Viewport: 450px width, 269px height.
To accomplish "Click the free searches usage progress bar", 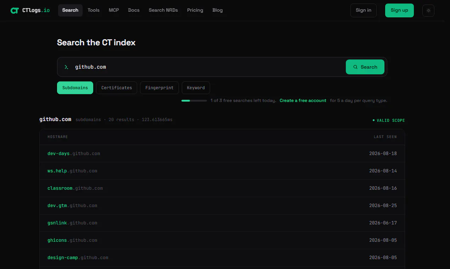I will coord(194,101).
